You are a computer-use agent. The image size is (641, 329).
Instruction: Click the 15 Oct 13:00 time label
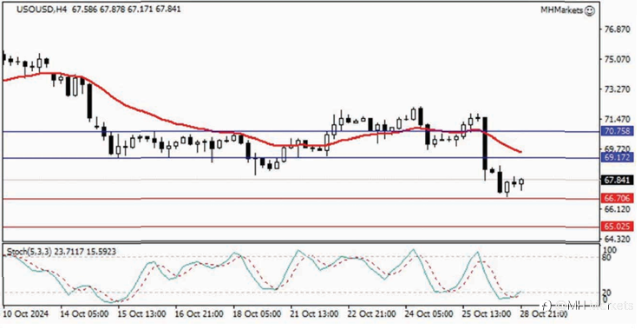[x=142, y=314]
